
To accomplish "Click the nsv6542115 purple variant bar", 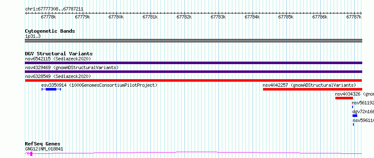I will [x=193, y=63].
